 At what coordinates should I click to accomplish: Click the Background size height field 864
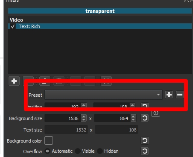pos(112,118)
